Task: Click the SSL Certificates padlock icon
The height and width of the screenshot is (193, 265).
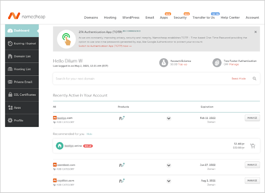Action: click(10, 94)
